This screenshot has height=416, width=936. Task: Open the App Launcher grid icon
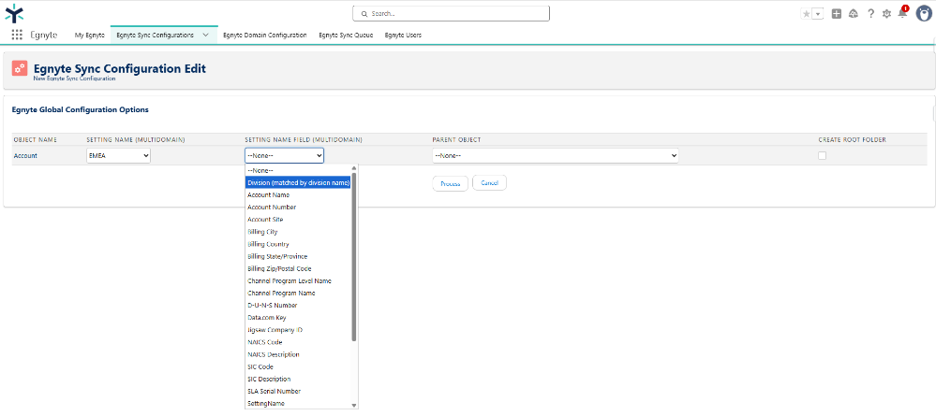pos(17,36)
